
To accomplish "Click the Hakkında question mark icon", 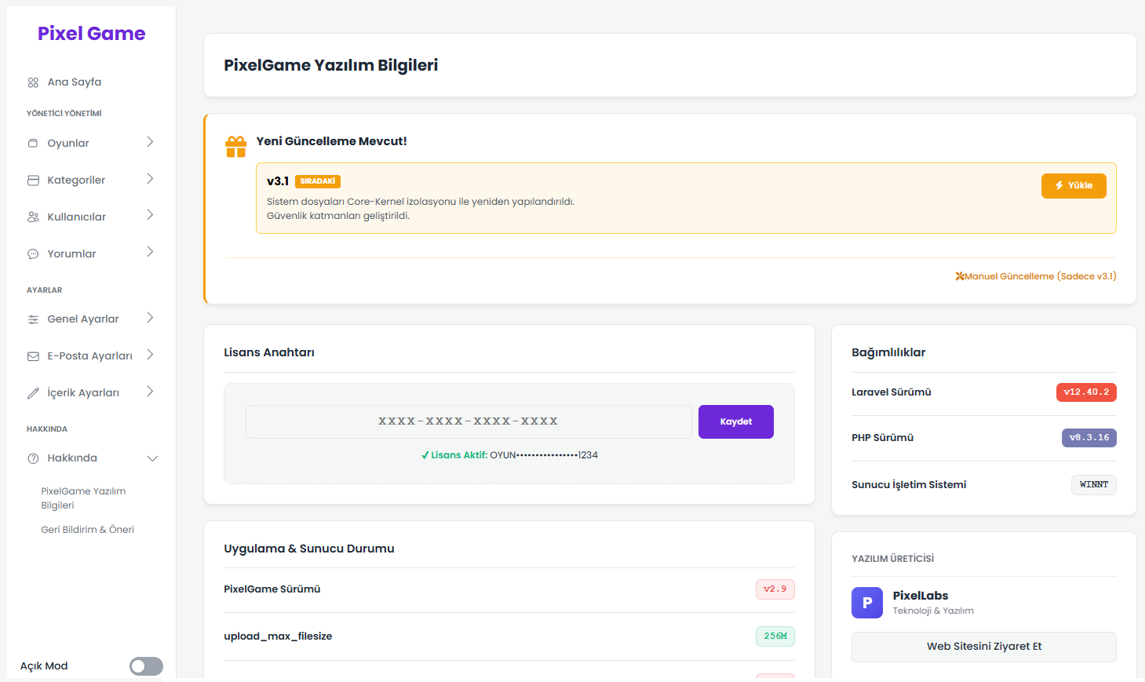I will pos(33,458).
